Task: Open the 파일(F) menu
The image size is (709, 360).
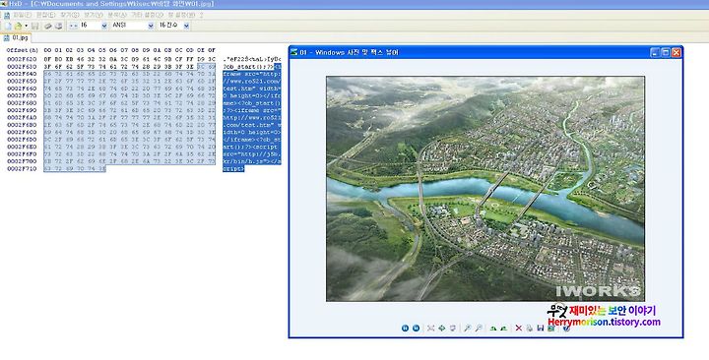Action: 22,15
